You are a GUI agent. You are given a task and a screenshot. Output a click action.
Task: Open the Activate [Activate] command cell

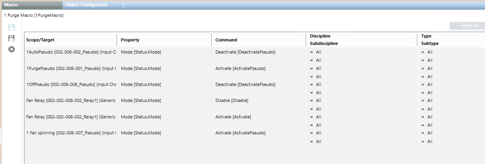pos(233,117)
